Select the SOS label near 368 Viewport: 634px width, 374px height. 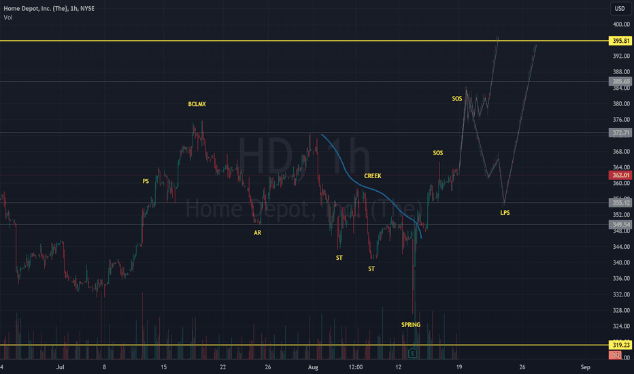(x=438, y=153)
